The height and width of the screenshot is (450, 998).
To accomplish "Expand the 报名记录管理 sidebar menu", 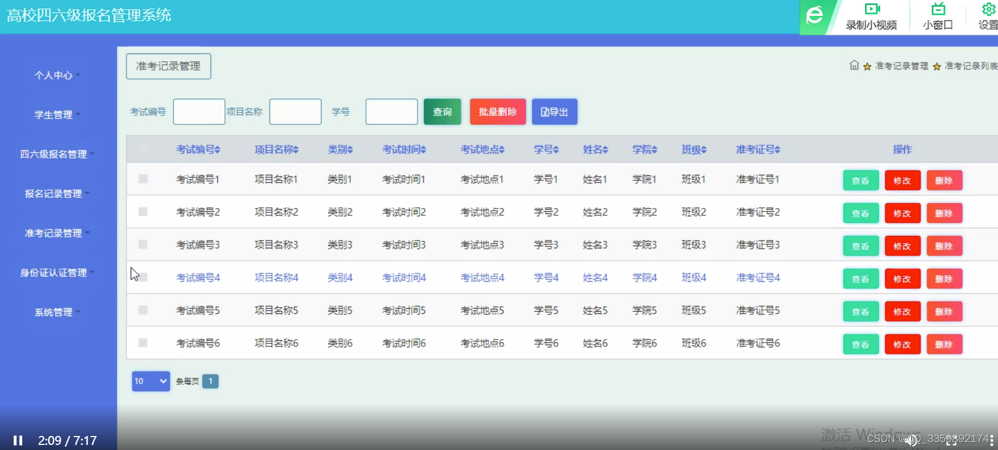I will [x=57, y=194].
